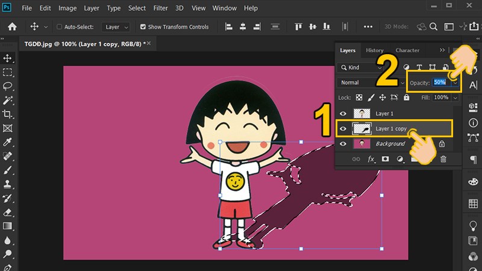Add layer mask icon
482x271 pixels.
coord(385,159)
